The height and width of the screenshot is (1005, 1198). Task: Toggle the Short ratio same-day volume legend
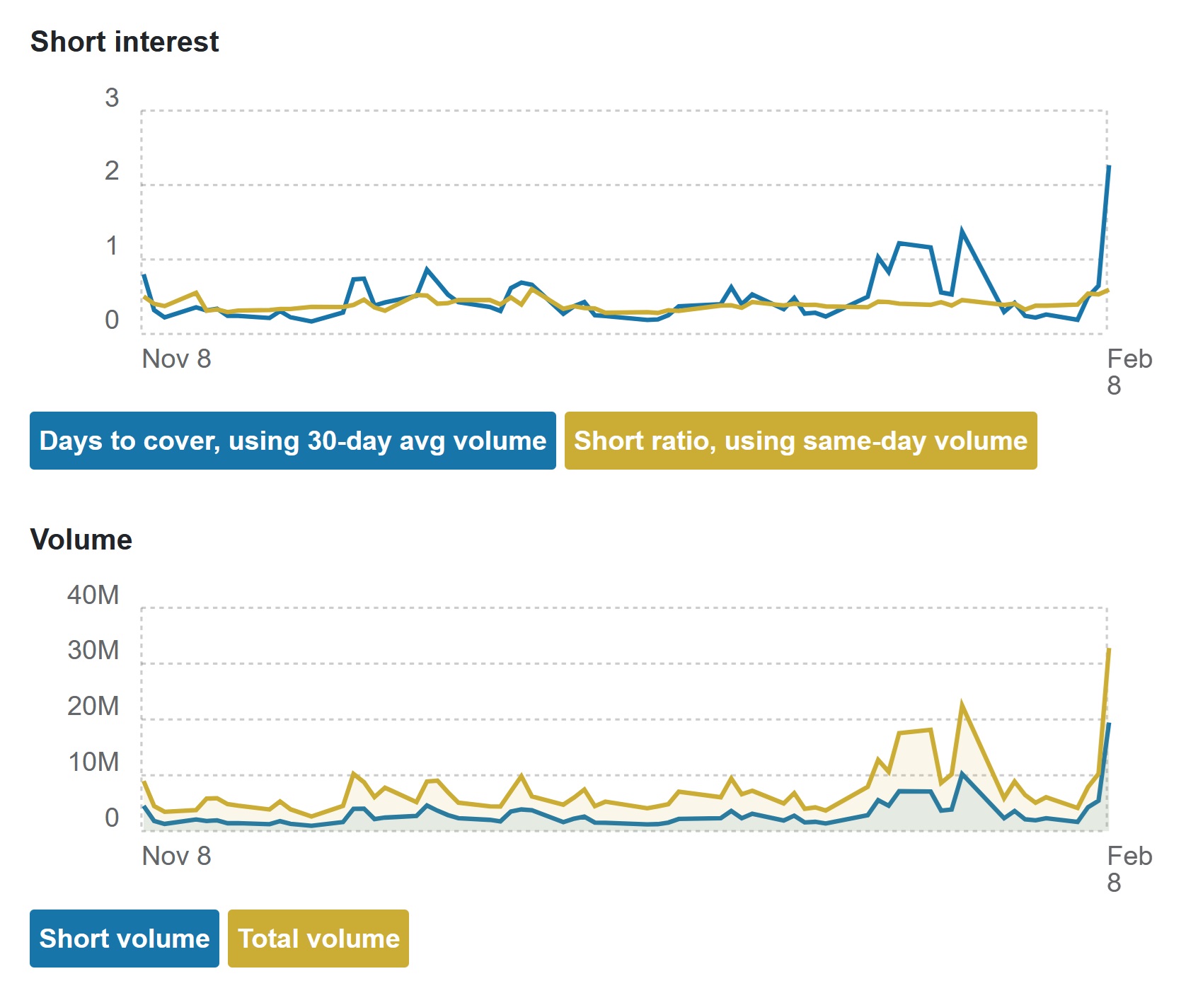point(800,441)
